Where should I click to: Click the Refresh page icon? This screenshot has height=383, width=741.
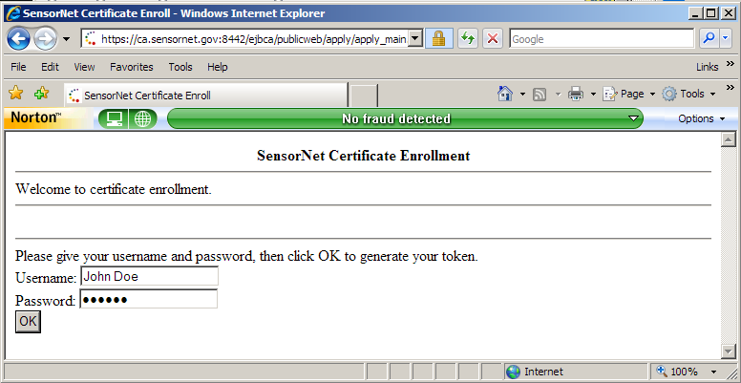click(467, 39)
